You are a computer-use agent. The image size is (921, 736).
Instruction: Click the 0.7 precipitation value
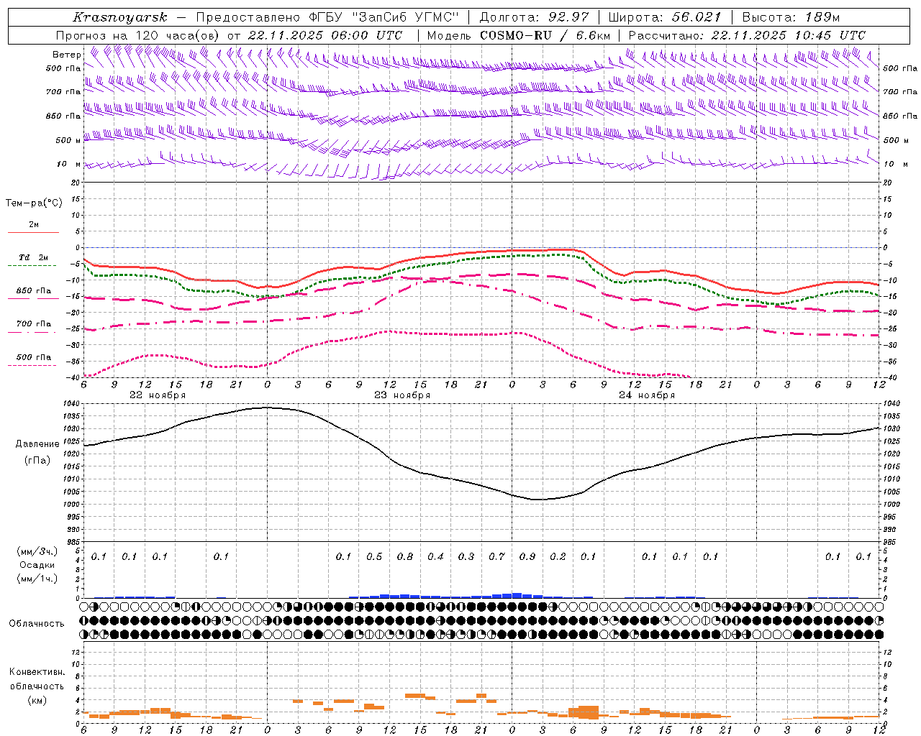(496, 556)
